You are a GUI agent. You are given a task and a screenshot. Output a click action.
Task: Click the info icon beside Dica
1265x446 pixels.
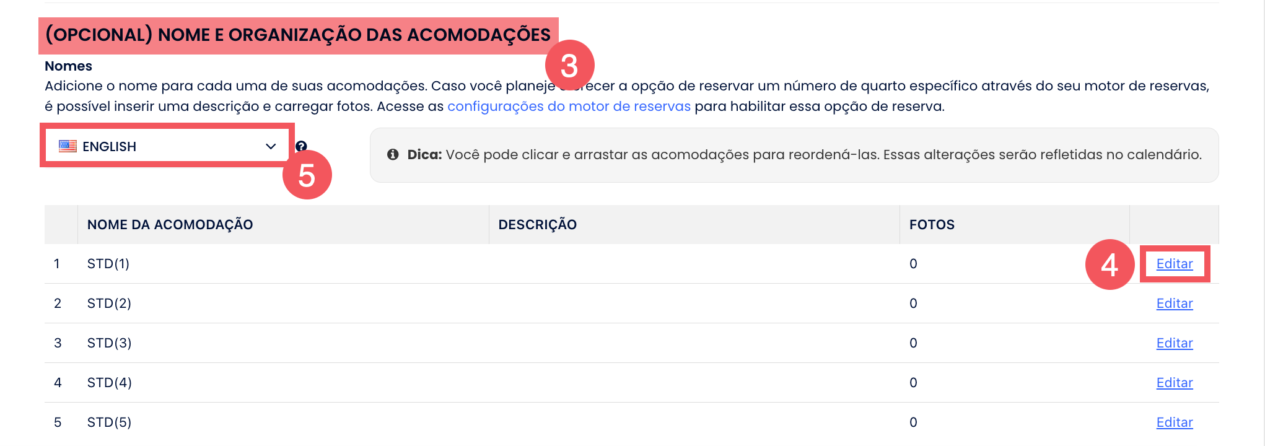tap(393, 154)
